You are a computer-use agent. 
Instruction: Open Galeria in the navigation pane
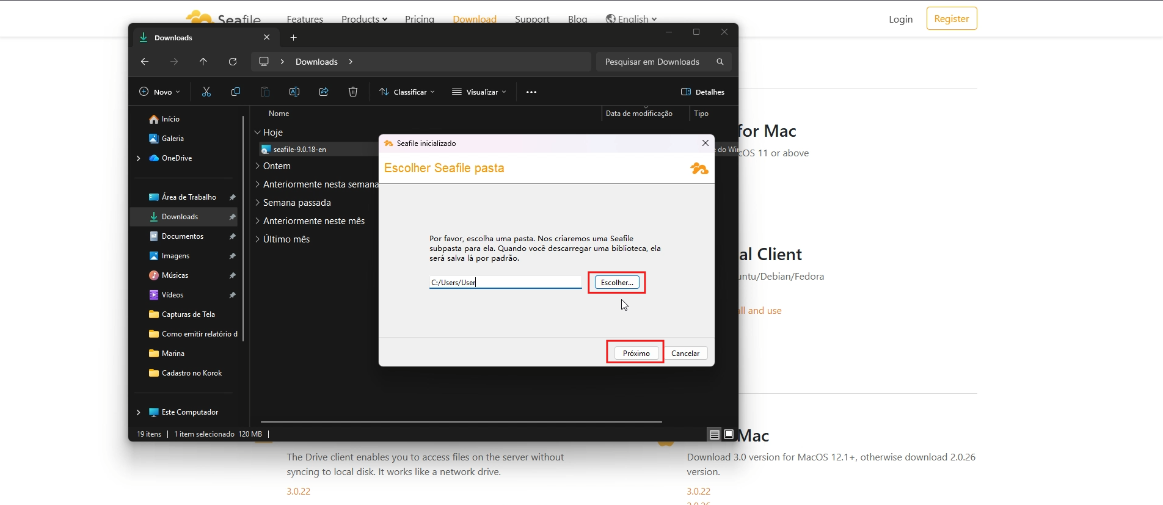(x=166, y=139)
